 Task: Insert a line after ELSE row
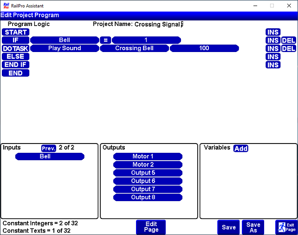272,57
